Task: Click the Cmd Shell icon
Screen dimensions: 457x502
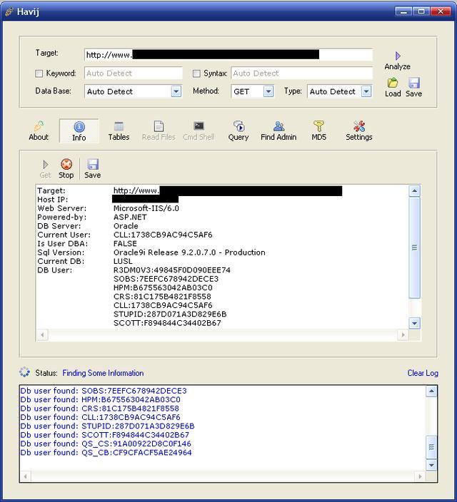Action: 199,125
